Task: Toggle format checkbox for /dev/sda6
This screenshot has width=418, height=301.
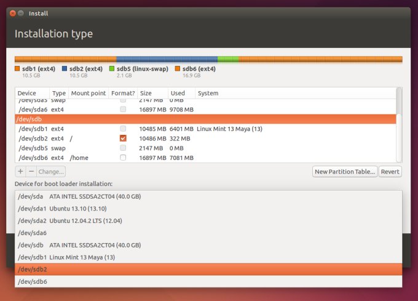Action: point(123,109)
